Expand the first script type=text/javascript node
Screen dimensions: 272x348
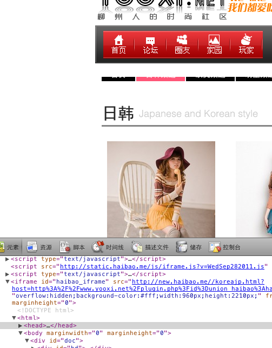[7, 259]
